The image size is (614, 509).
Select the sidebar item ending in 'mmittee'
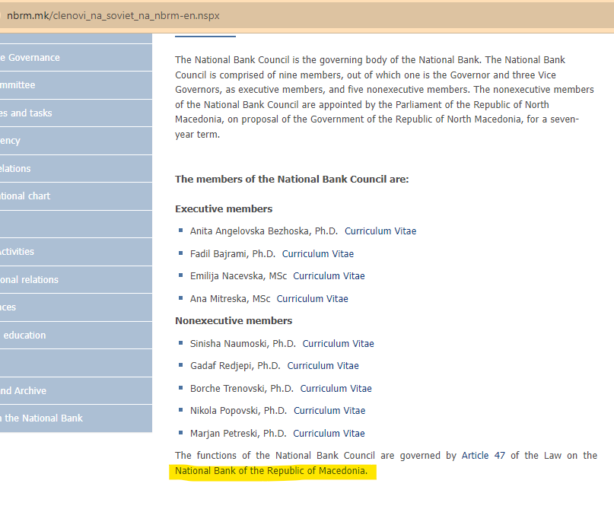click(76, 85)
